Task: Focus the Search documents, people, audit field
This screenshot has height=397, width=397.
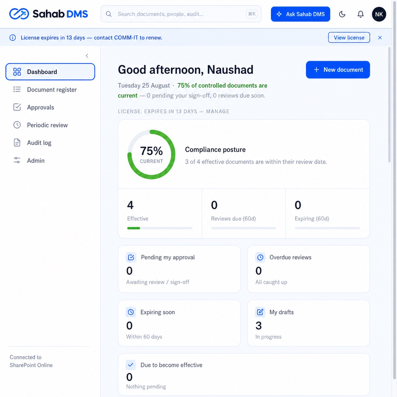Action: pos(181,14)
